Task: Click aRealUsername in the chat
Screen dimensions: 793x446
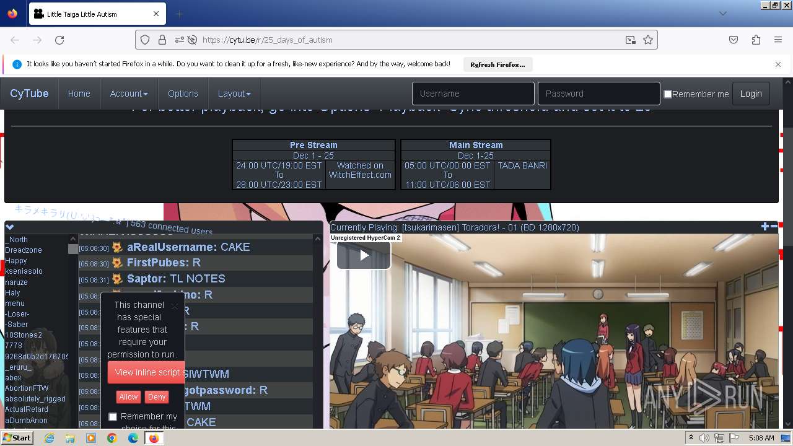Action: pyautogui.click(x=172, y=247)
